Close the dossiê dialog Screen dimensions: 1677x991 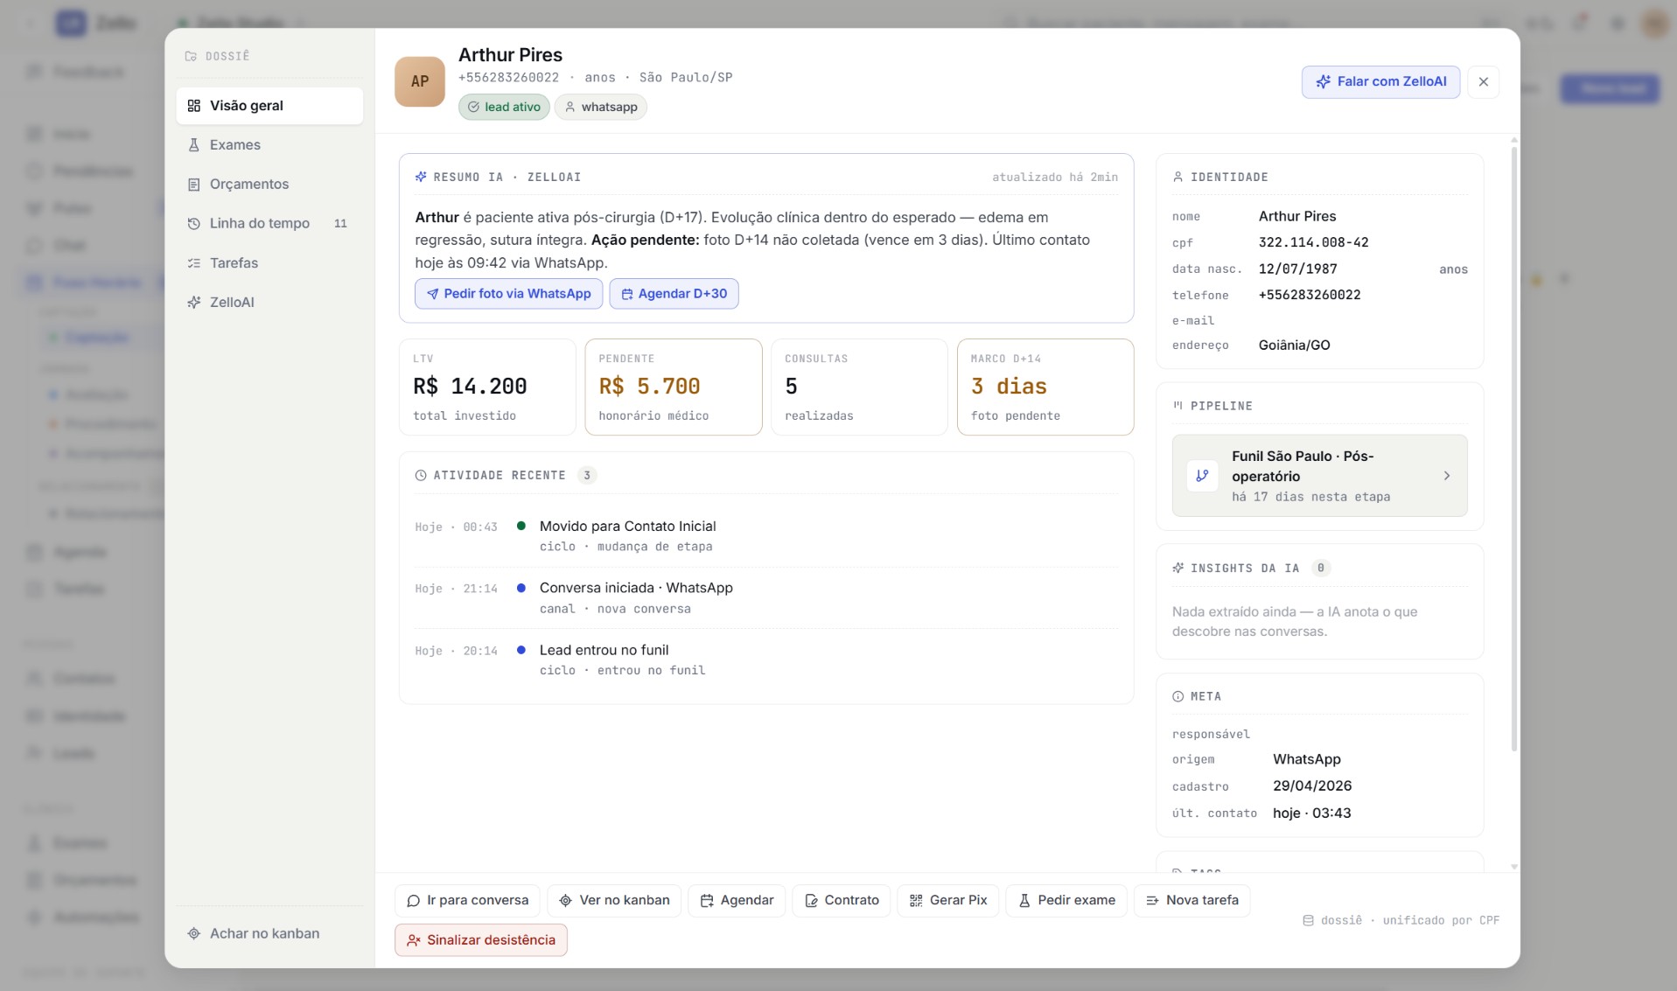(1484, 81)
